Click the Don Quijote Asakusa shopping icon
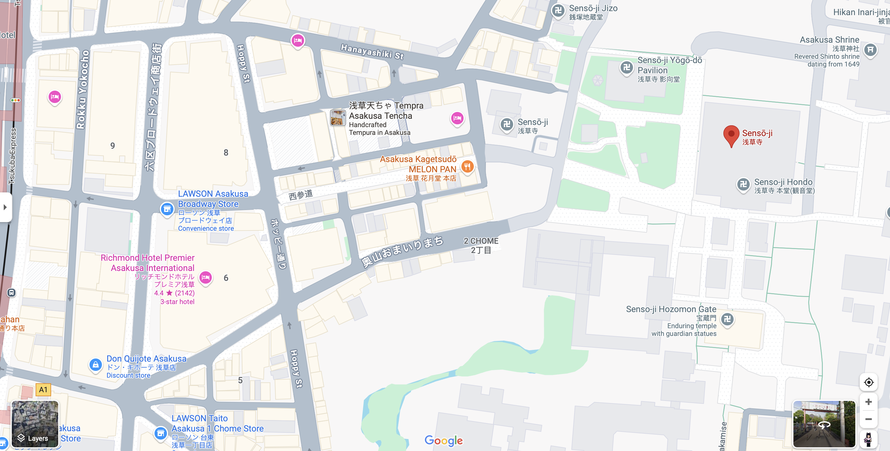The width and height of the screenshot is (890, 451). click(x=95, y=365)
